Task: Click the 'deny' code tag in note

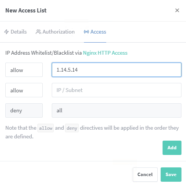Action: [72, 128]
